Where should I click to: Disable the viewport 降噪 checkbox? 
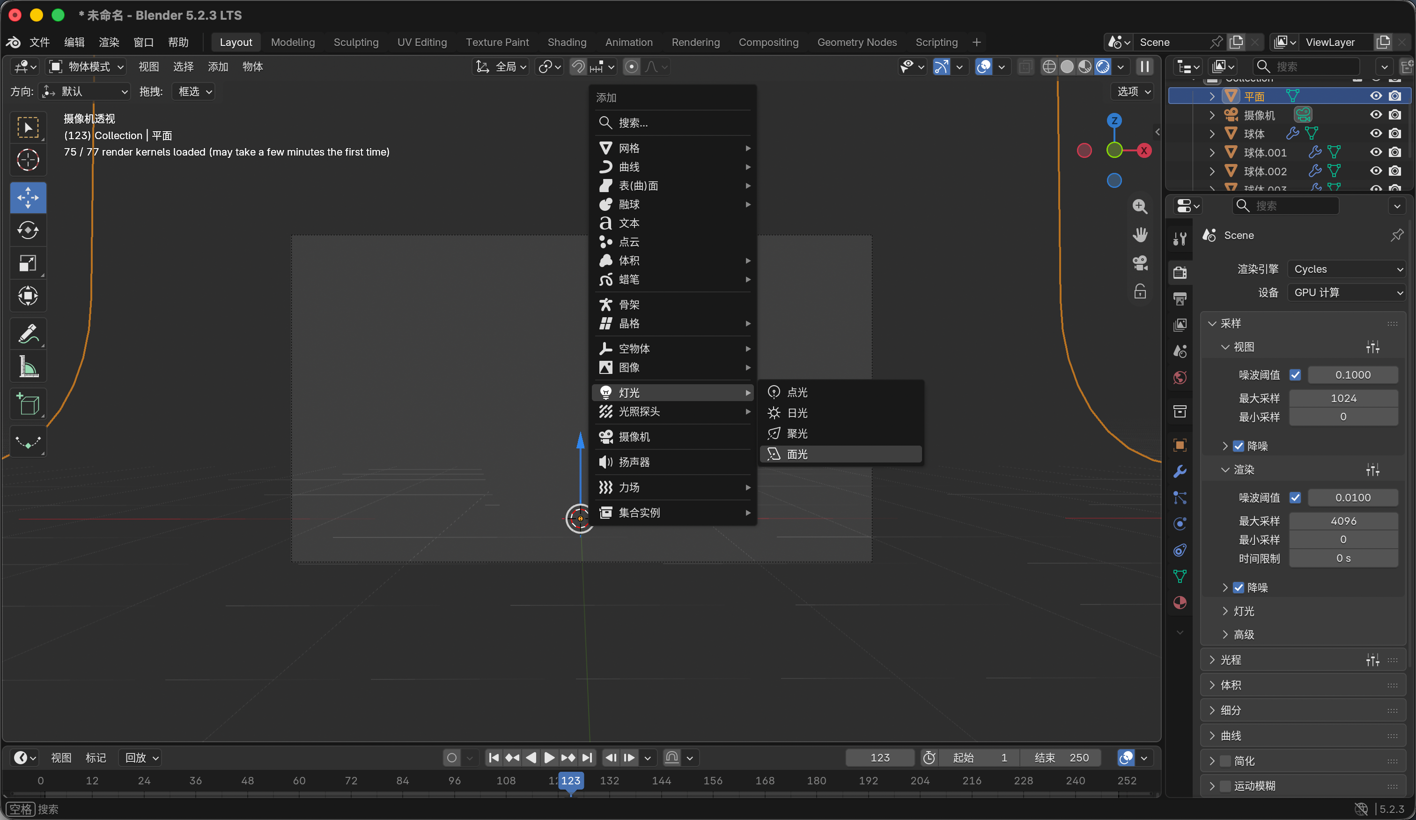(1239, 446)
